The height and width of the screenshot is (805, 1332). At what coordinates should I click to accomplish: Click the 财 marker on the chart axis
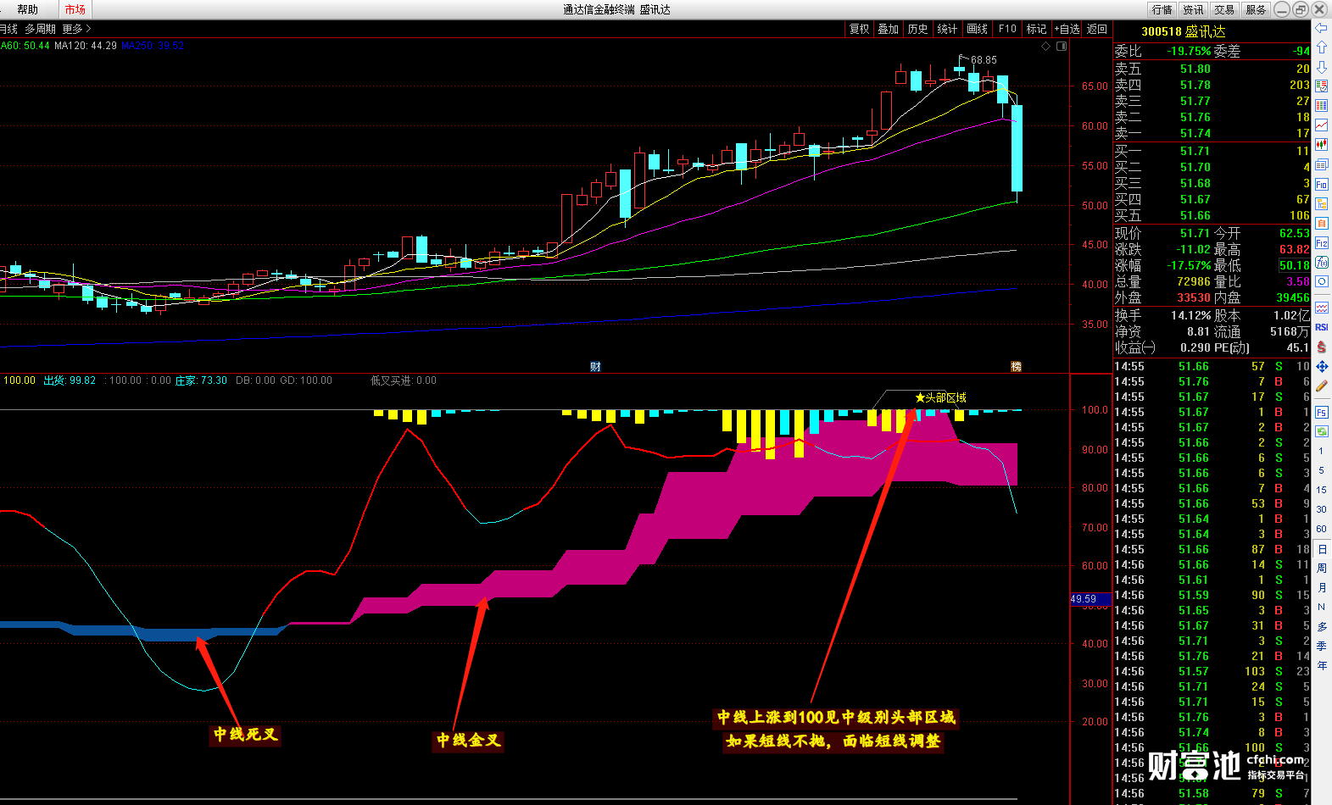click(x=595, y=366)
